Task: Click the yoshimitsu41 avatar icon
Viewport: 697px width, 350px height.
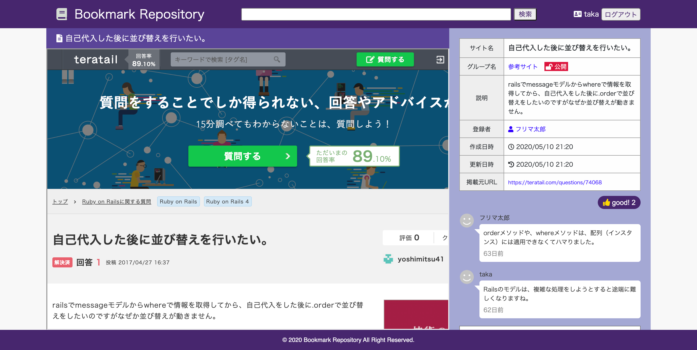Action: pyautogui.click(x=388, y=259)
